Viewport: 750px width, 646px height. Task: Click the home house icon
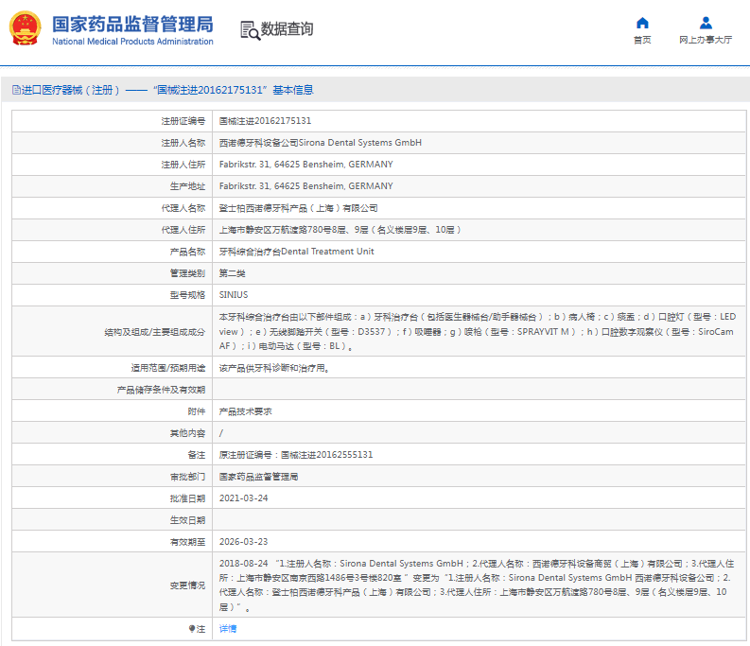pyautogui.click(x=642, y=23)
